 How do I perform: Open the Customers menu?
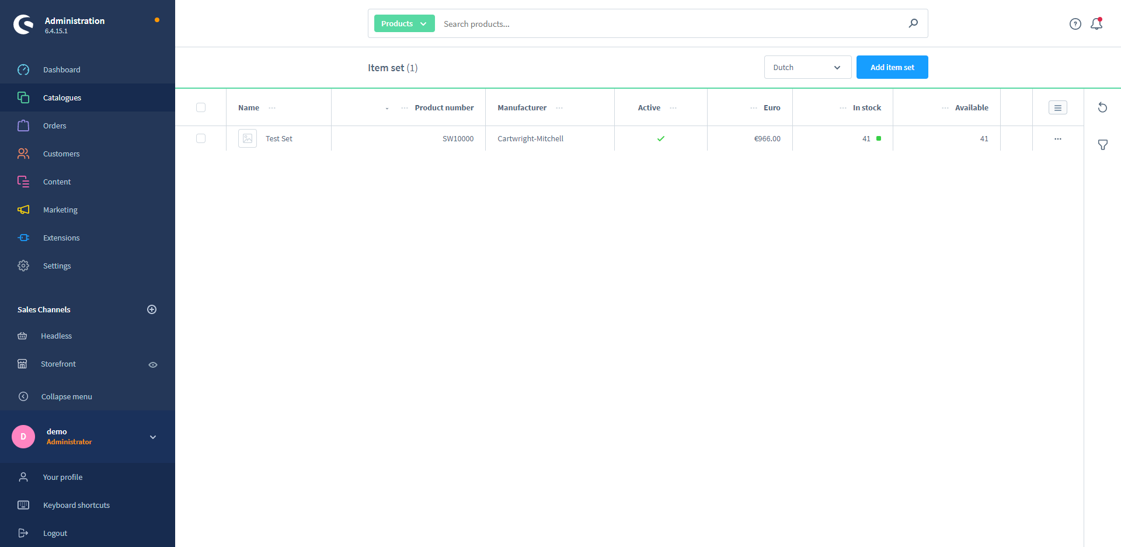88,154
